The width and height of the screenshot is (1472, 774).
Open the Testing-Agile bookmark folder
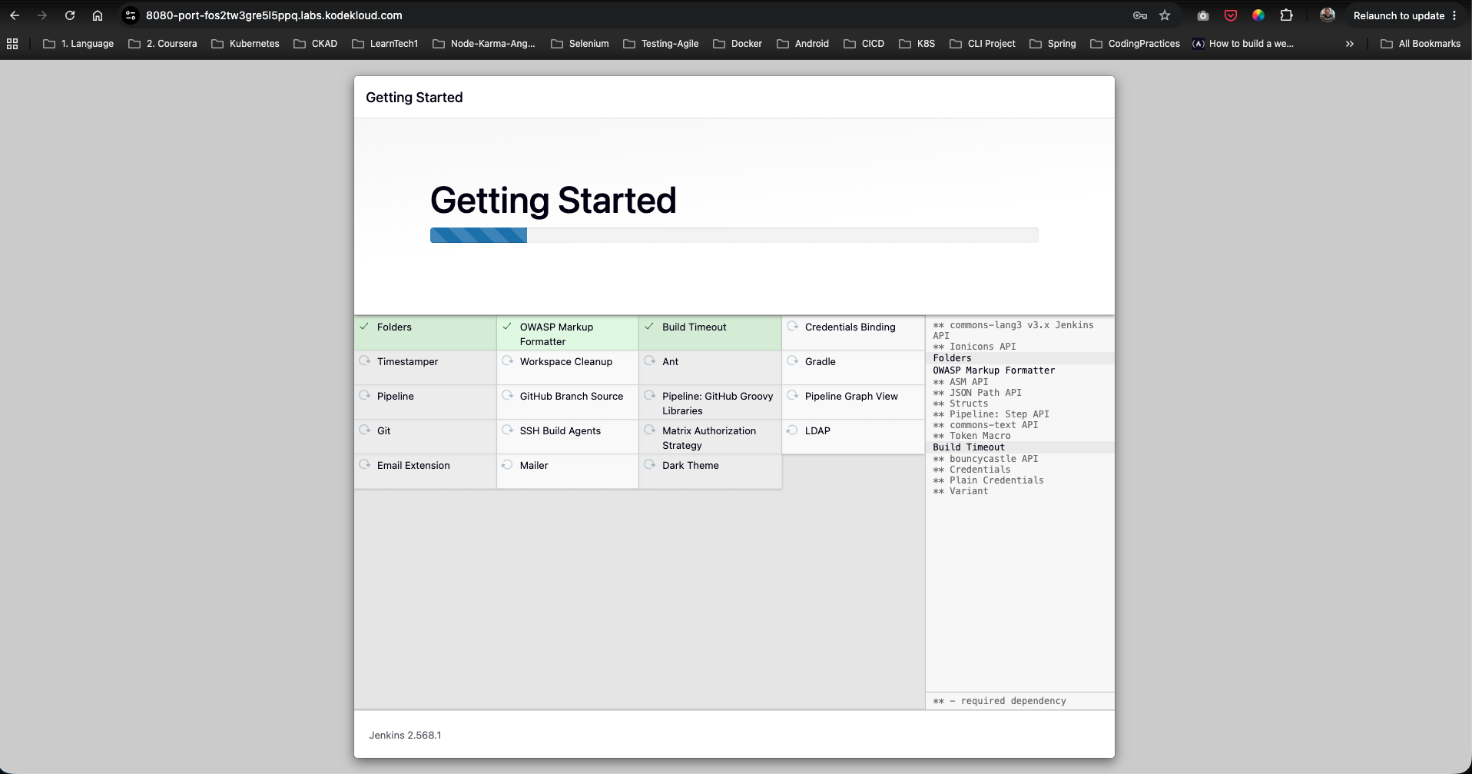point(661,44)
